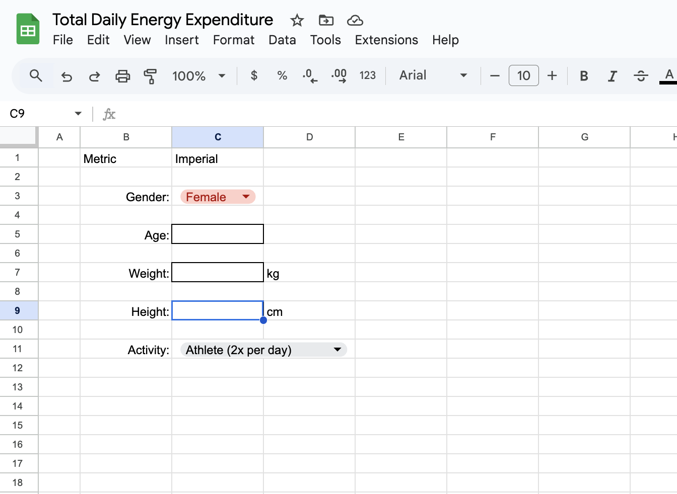Select the Weight input cell
Viewport: 677px width, 494px height.
click(218, 272)
